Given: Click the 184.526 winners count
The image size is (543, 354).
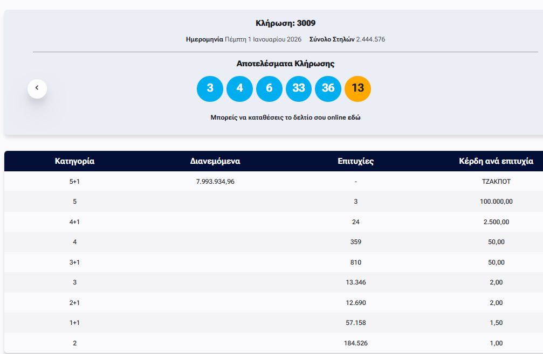Looking at the screenshot, I should (x=355, y=343).
